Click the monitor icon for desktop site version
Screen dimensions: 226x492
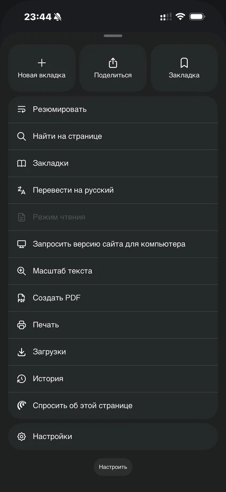21,244
